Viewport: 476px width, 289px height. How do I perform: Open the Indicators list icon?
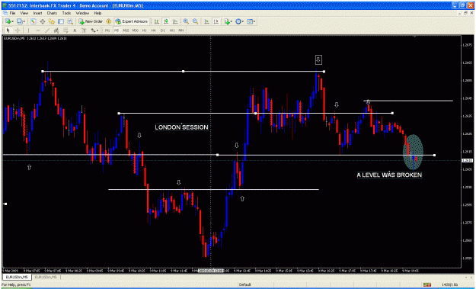click(x=227, y=21)
